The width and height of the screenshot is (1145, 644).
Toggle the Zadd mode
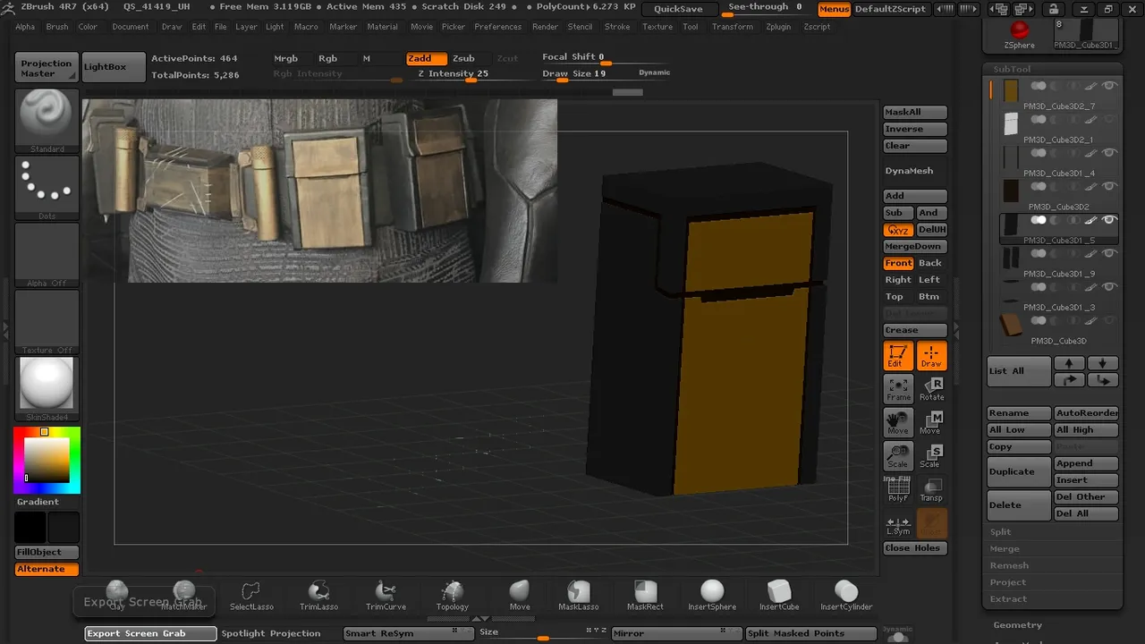pos(426,58)
